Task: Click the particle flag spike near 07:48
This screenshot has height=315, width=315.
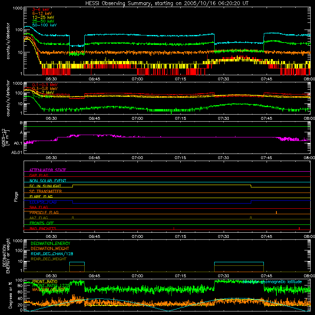Action: (276, 213)
